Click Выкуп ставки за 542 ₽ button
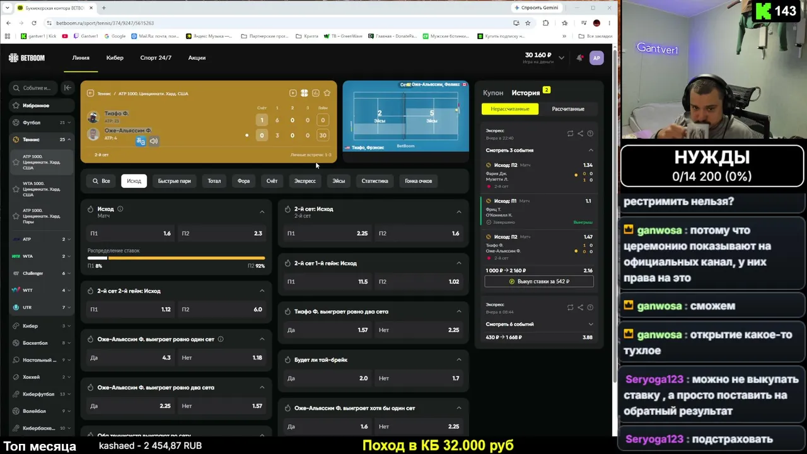 (x=539, y=281)
